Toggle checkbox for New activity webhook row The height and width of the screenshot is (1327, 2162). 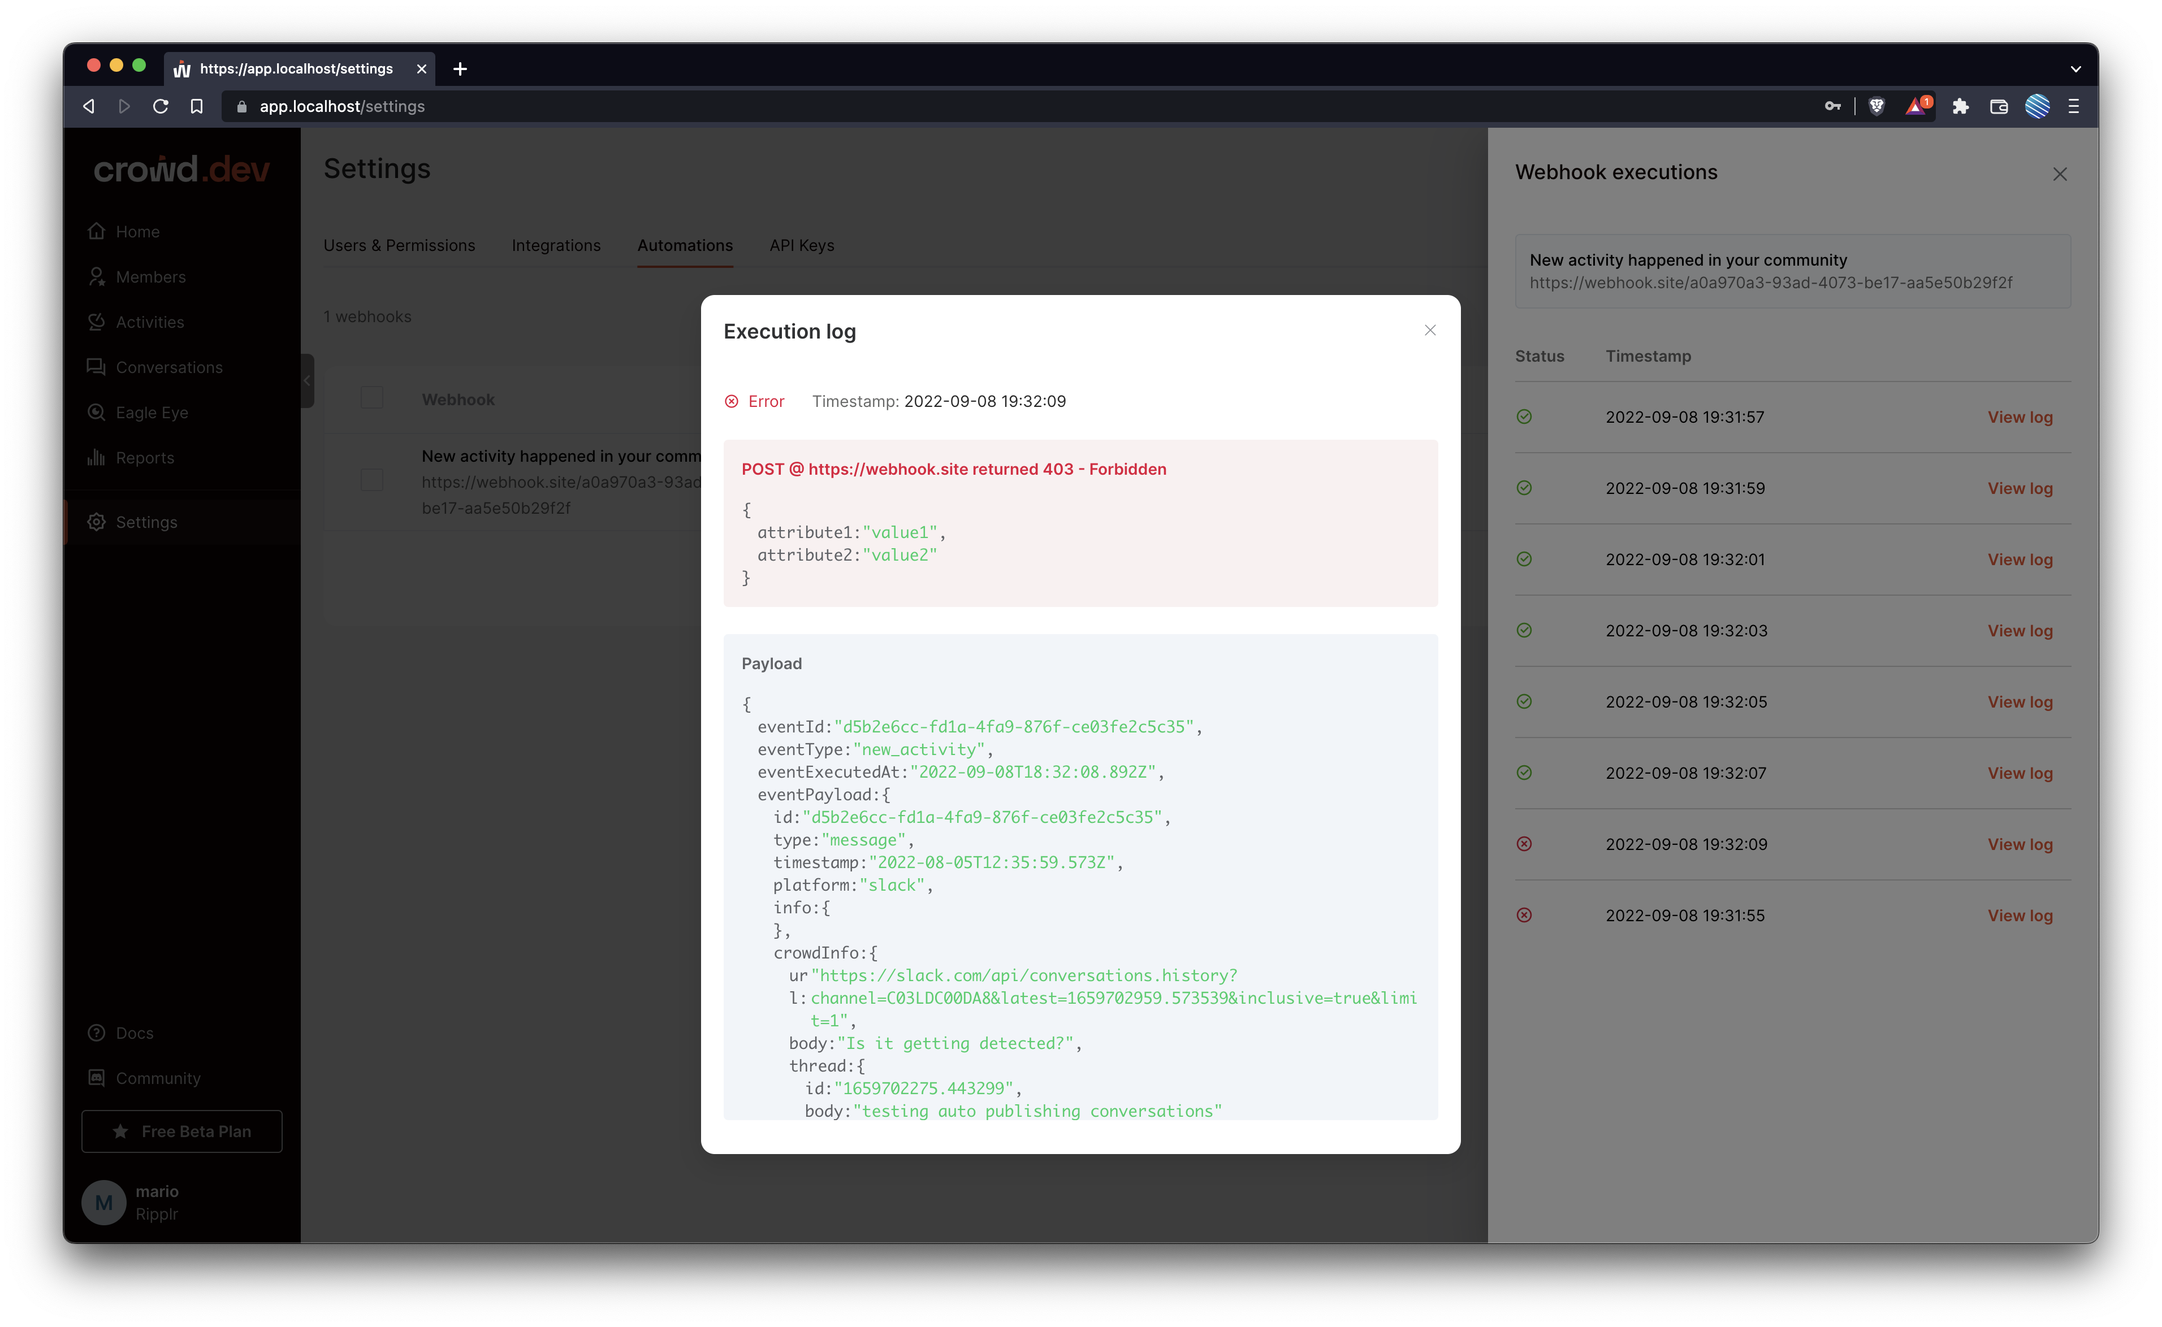[x=371, y=480]
